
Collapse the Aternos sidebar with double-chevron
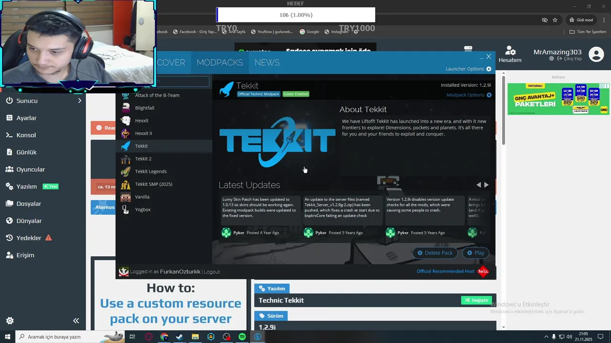coord(76,321)
